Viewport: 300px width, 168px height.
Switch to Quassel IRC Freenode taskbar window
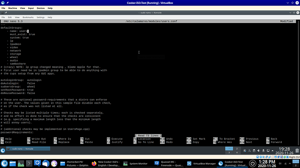pos(169,163)
